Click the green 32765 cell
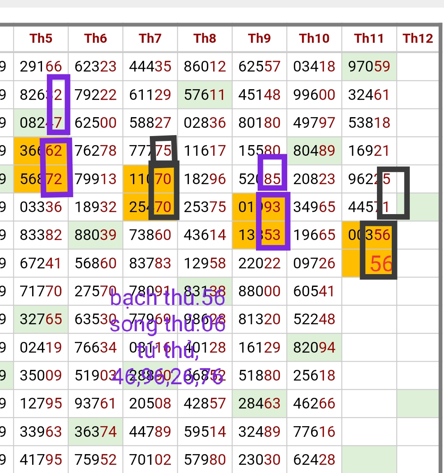This screenshot has height=473, width=444. (x=41, y=319)
